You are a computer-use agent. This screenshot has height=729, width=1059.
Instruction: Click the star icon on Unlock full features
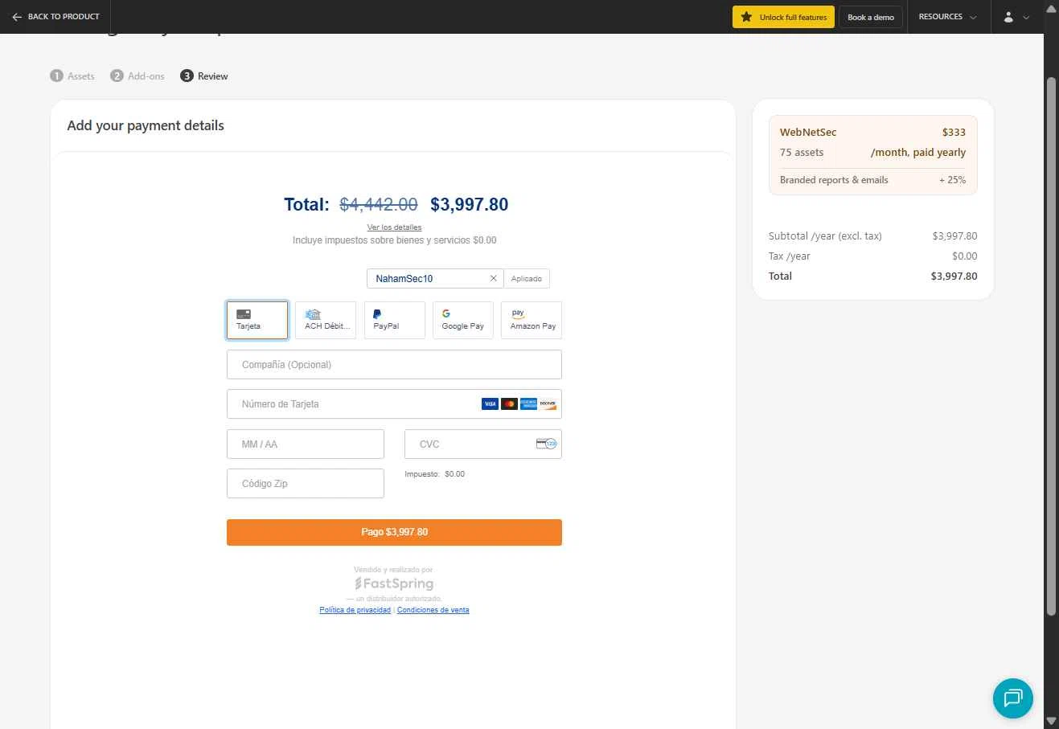[x=746, y=17]
